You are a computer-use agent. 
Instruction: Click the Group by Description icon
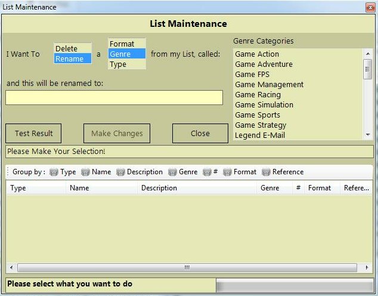(120, 172)
